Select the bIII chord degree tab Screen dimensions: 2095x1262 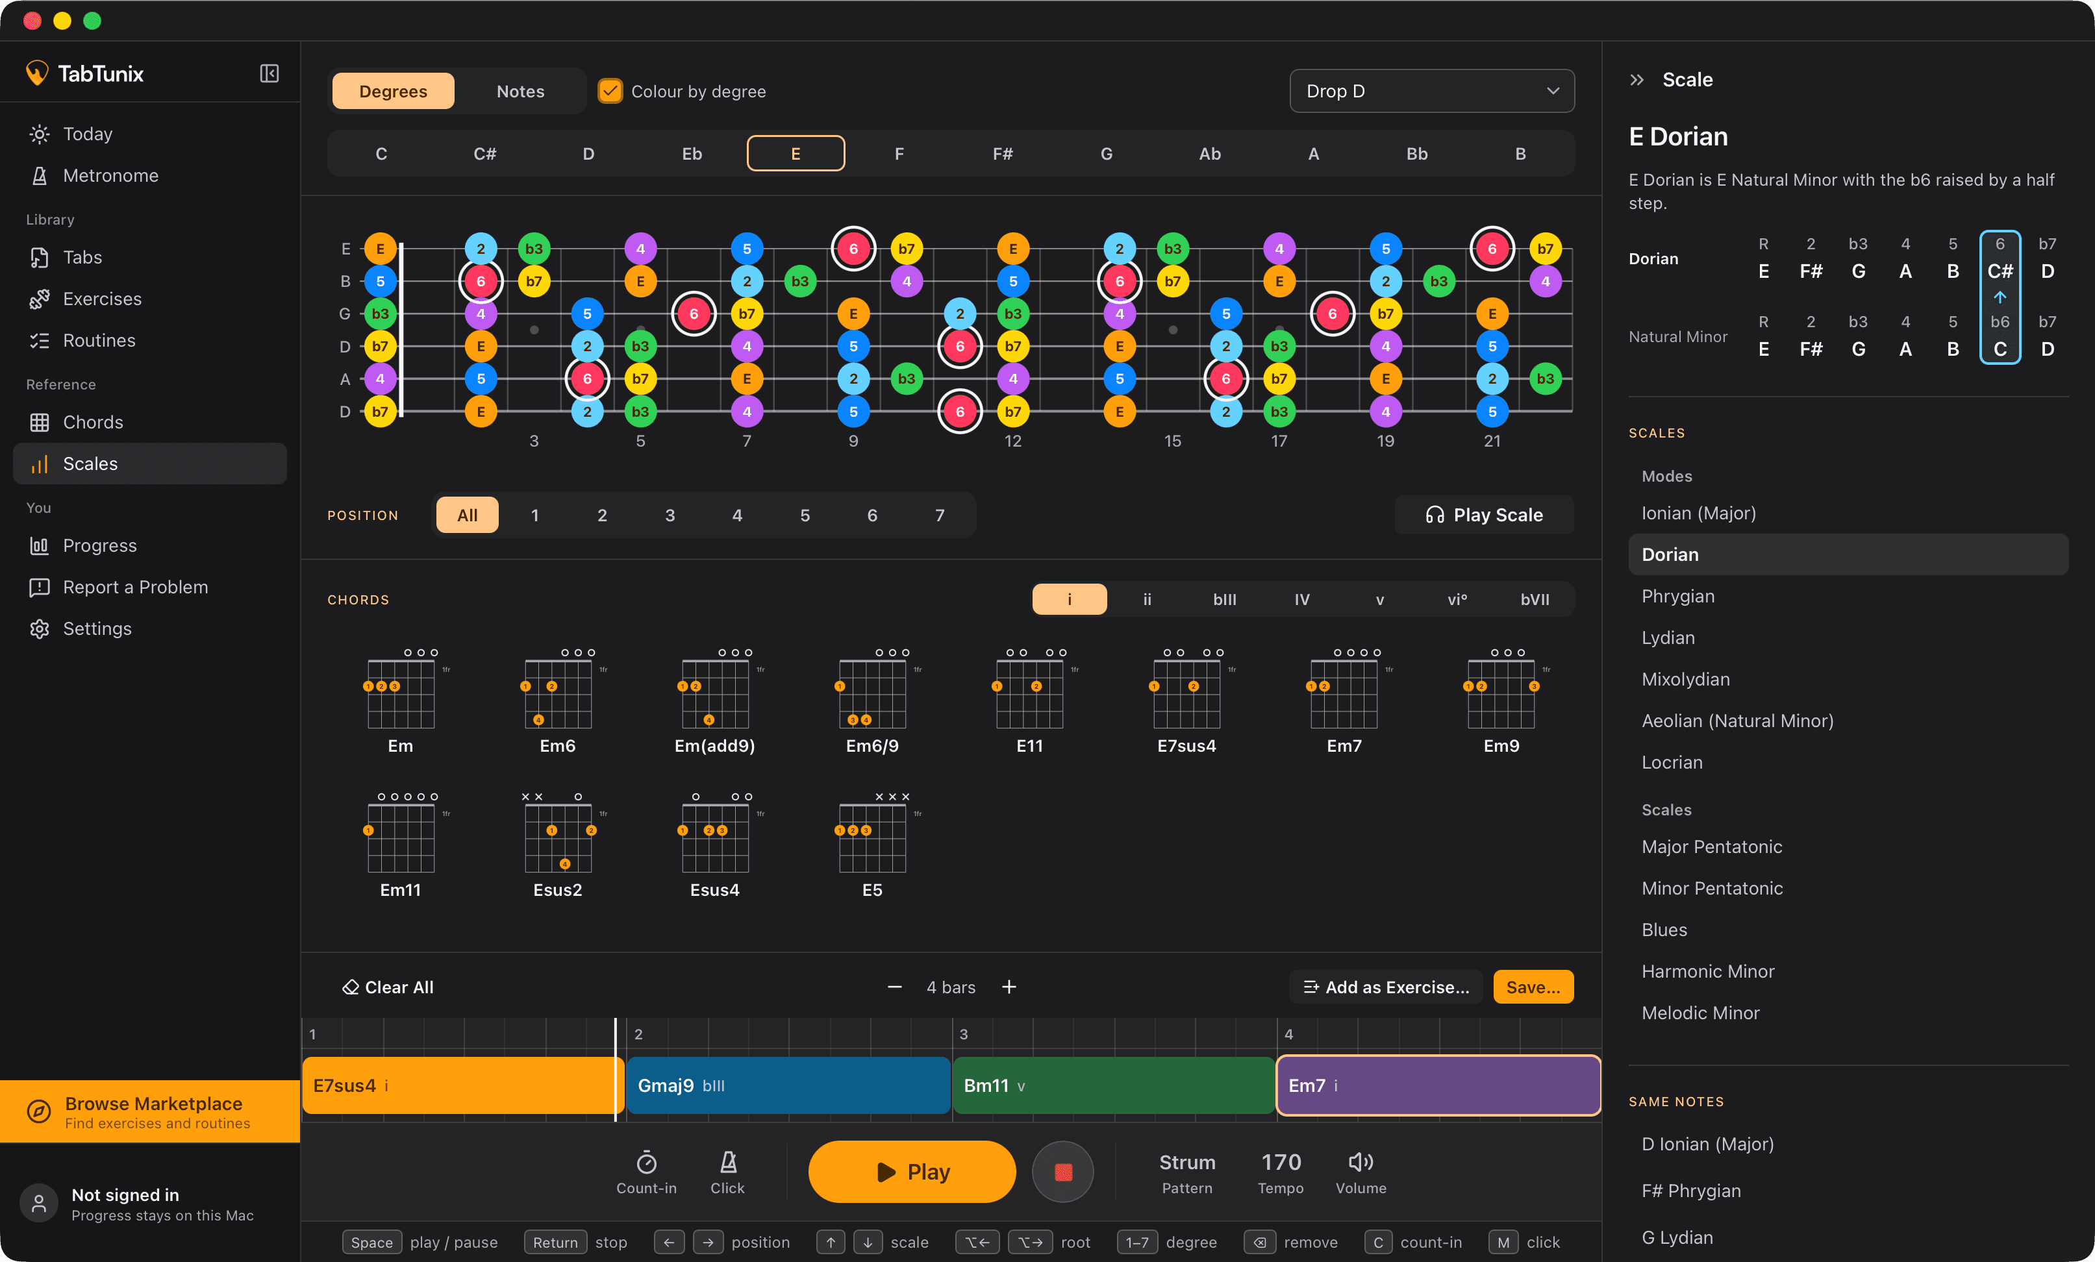point(1224,599)
